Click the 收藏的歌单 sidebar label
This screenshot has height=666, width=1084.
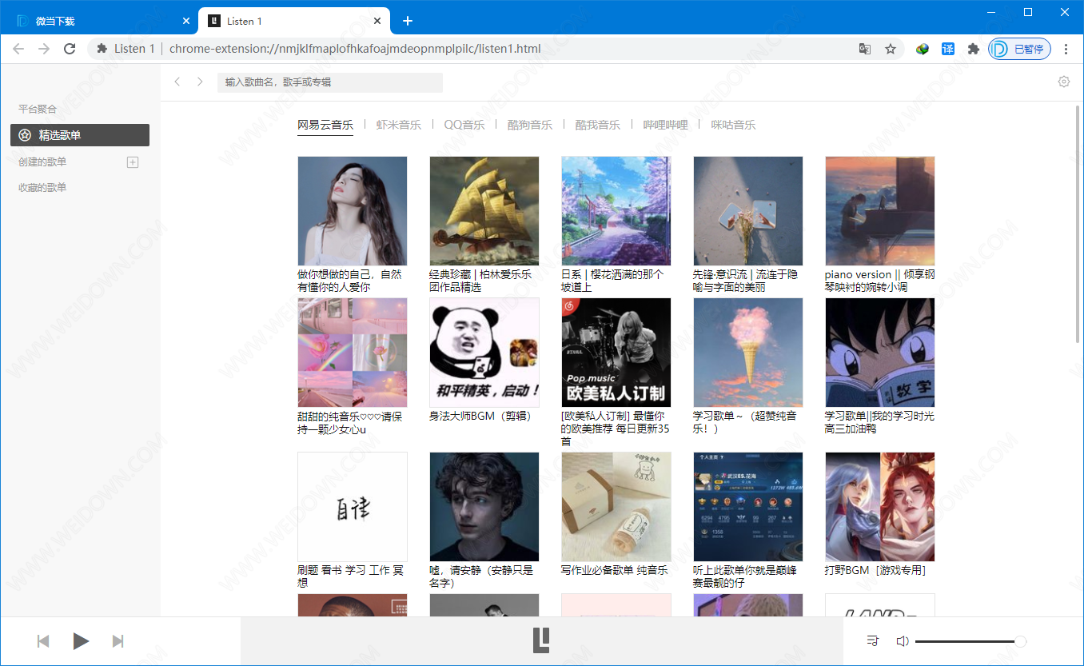point(42,188)
